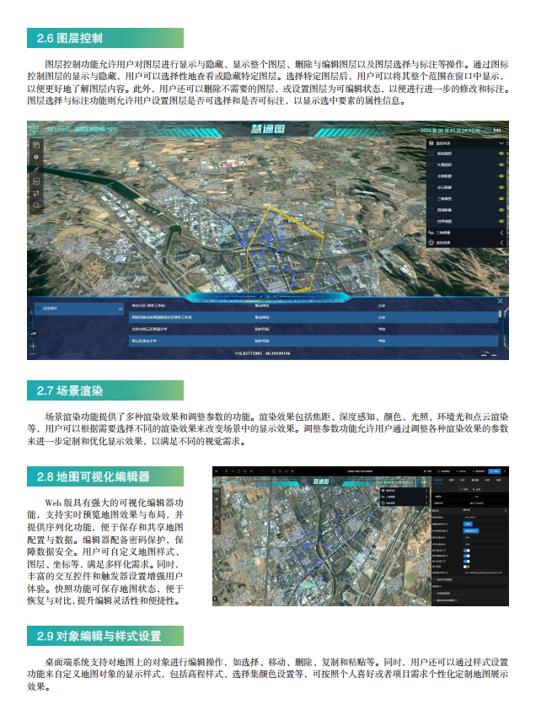The width and height of the screenshot is (552, 726).
Task: Hide the 矢量图层 layer with its eye icon
Action: (501, 164)
